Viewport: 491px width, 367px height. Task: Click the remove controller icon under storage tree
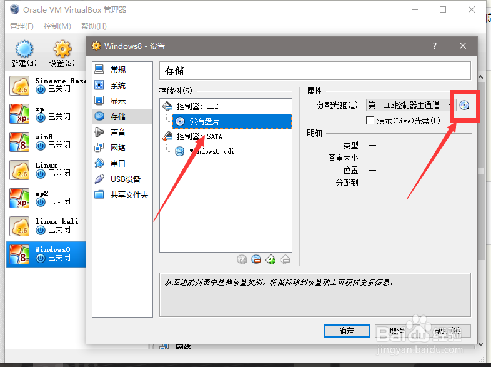(256, 260)
